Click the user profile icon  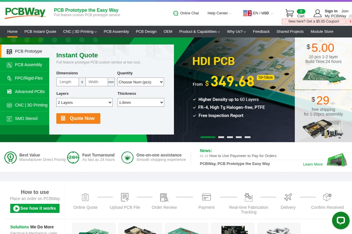click(318, 13)
